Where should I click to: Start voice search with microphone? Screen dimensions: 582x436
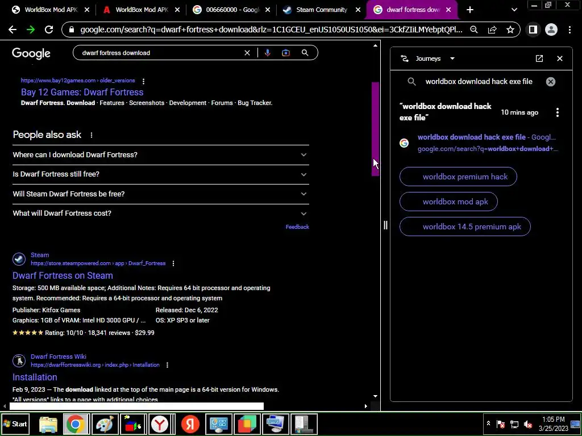[267, 53]
